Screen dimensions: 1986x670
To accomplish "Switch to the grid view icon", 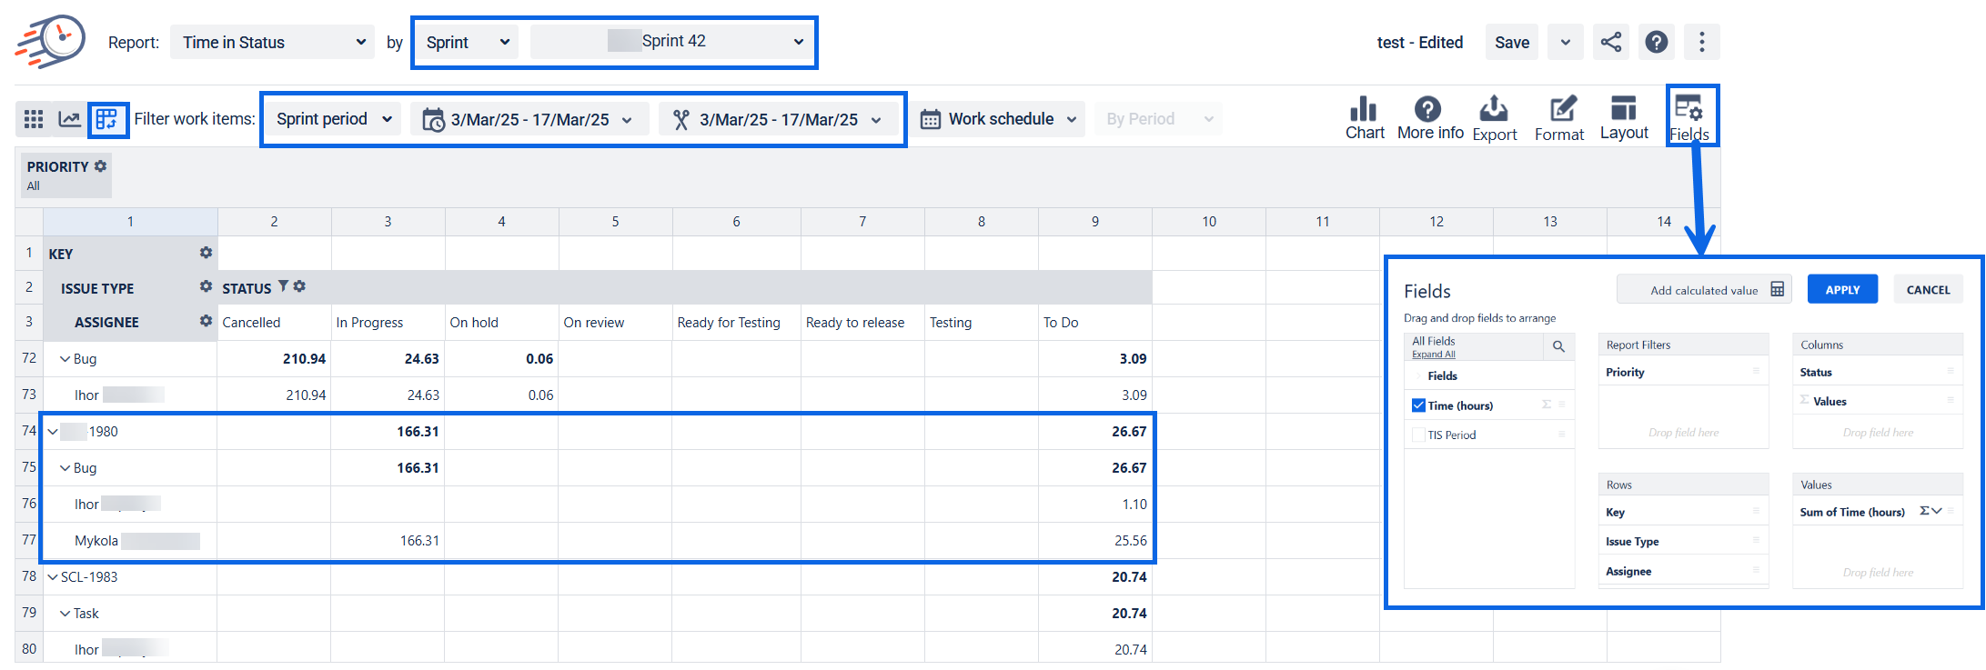I will [34, 119].
